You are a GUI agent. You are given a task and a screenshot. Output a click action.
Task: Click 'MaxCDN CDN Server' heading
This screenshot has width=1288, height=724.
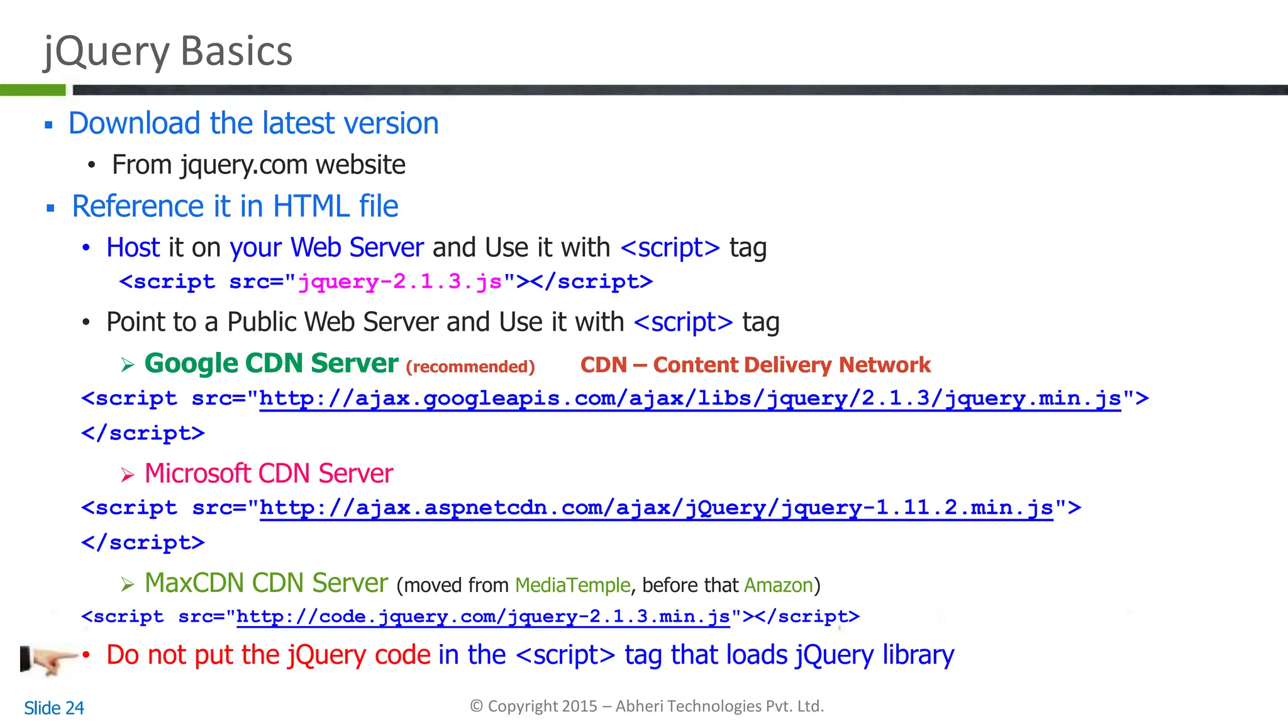click(x=266, y=583)
